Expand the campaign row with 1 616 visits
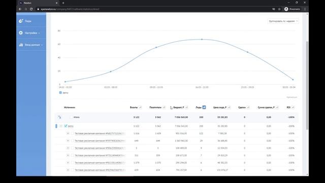The width and height of the screenshot is (325, 183). [x=68, y=133]
